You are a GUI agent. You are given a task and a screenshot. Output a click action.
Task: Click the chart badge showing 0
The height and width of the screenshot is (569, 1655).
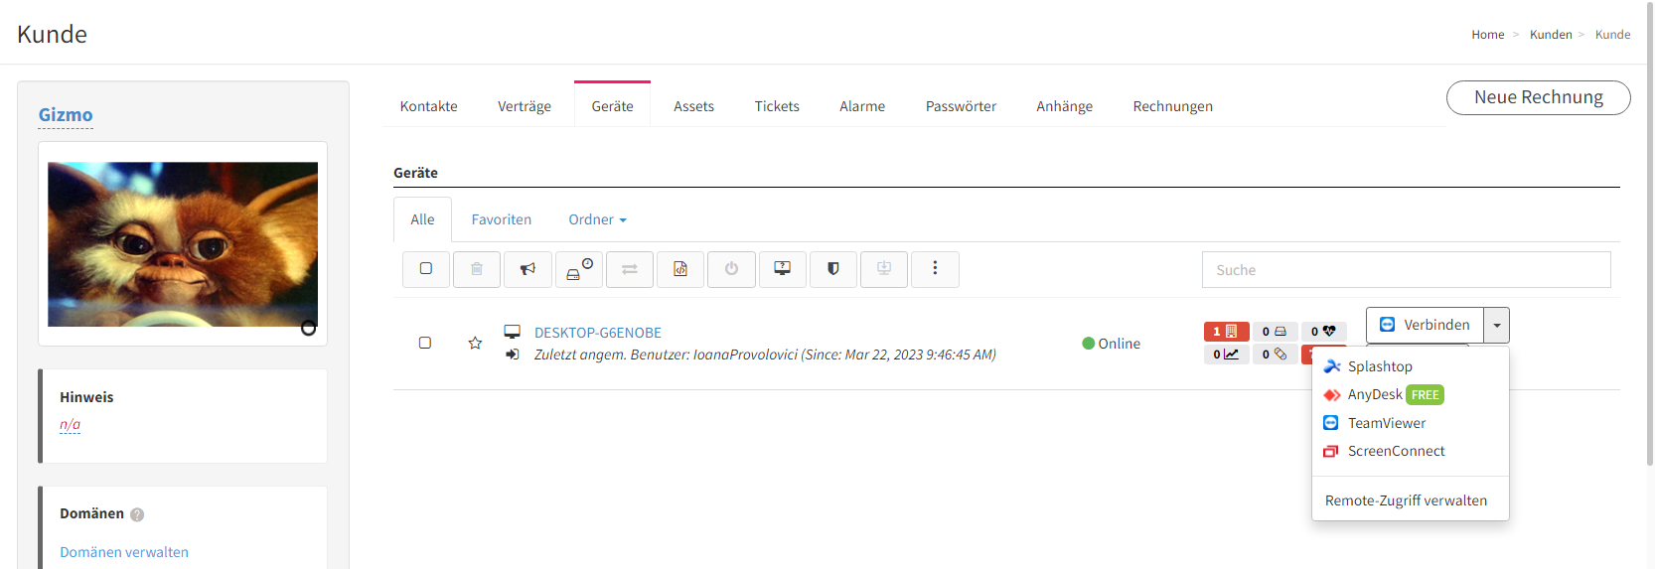tap(1226, 355)
